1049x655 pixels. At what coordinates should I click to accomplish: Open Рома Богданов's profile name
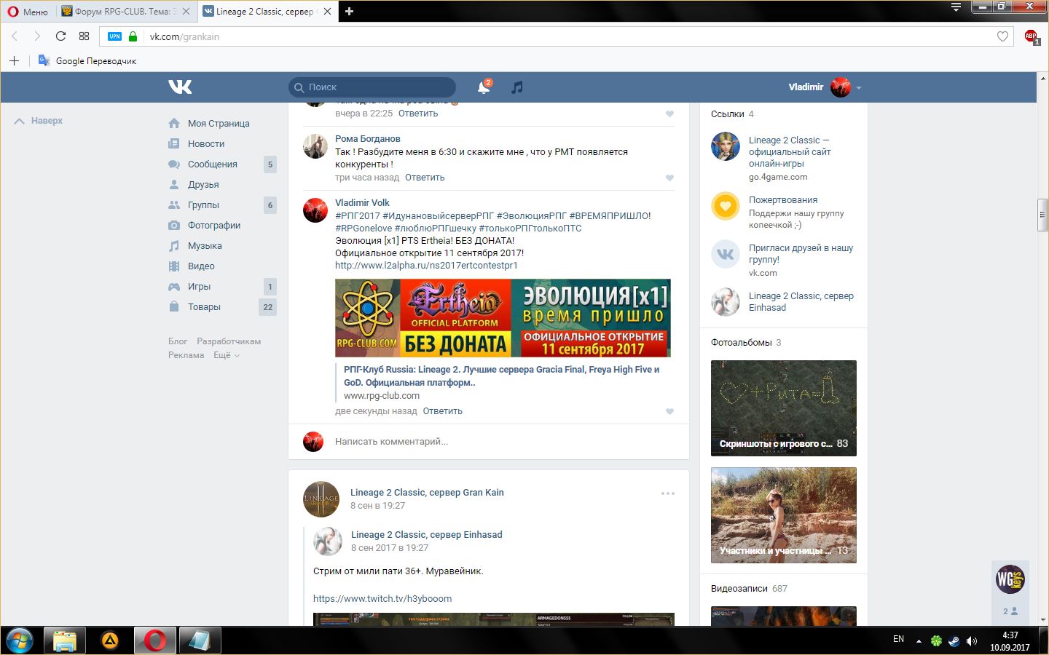coord(367,139)
